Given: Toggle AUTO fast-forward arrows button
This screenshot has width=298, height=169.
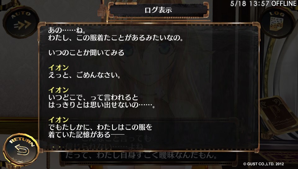Looking at the screenshot, I should coord(21,22).
